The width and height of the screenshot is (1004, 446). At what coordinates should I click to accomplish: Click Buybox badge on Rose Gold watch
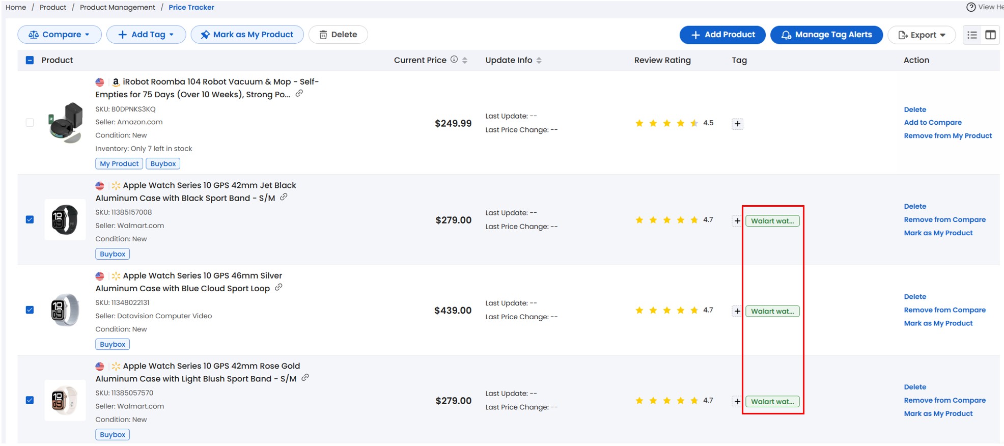coord(113,435)
